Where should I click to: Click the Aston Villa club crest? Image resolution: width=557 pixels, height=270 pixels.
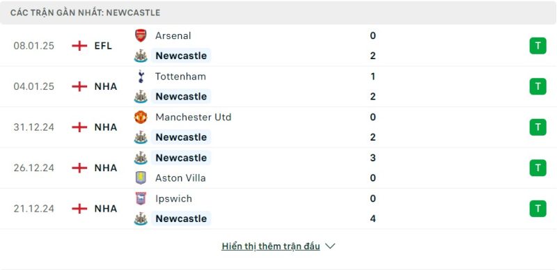click(x=141, y=177)
